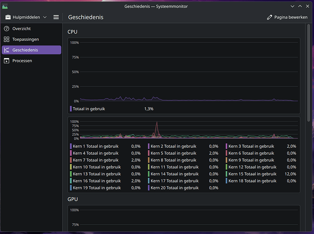Close the Systeemmonitor window
The width and height of the screenshot is (314, 234).
point(308,6)
